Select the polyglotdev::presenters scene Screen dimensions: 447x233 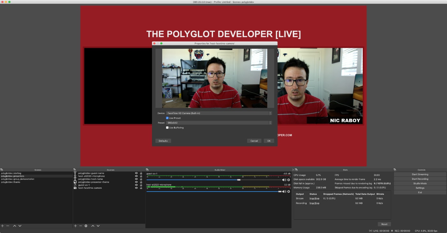point(36,176)
